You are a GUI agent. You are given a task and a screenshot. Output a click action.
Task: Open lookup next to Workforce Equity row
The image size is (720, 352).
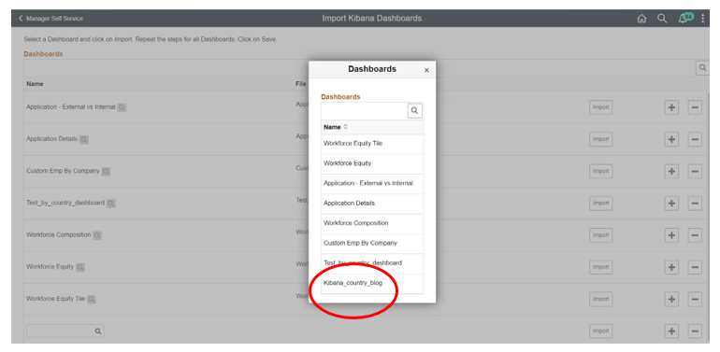click(x=80, y=267)
